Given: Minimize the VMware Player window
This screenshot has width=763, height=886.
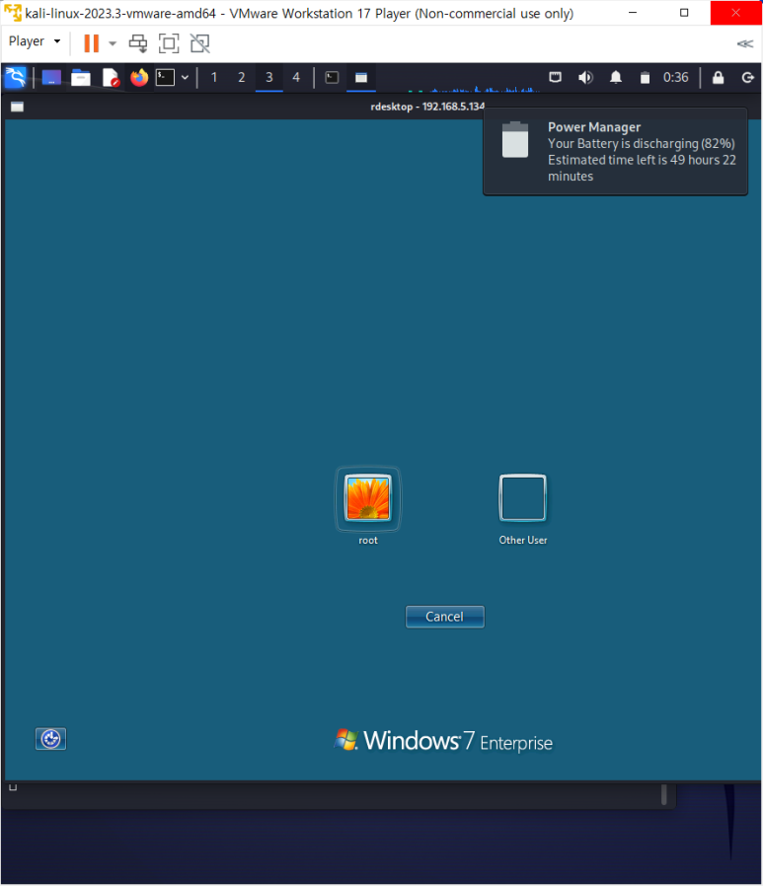Looking at the screenshot, I should pos(633,13).
